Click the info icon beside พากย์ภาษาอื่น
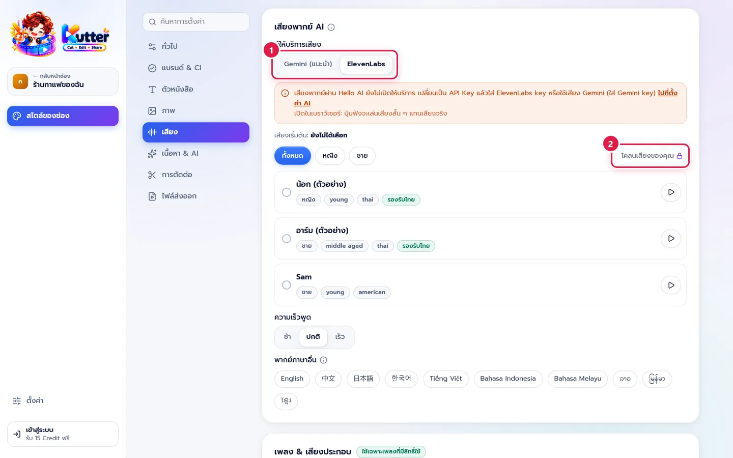 pos(323,360)
